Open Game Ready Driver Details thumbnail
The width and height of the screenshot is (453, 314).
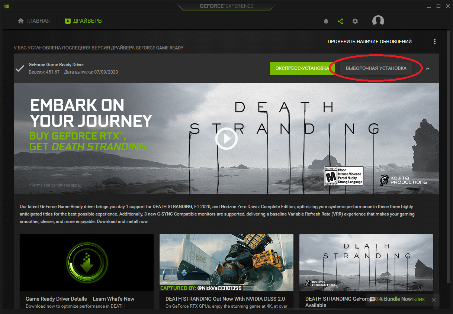click(86, 262)
